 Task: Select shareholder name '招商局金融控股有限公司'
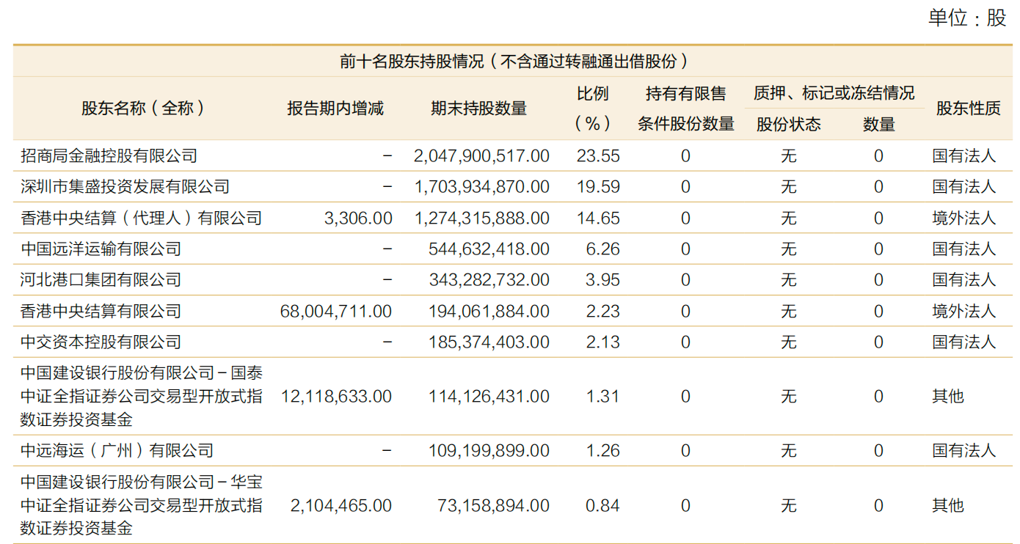pyautogui.click(x=109, y=155)
